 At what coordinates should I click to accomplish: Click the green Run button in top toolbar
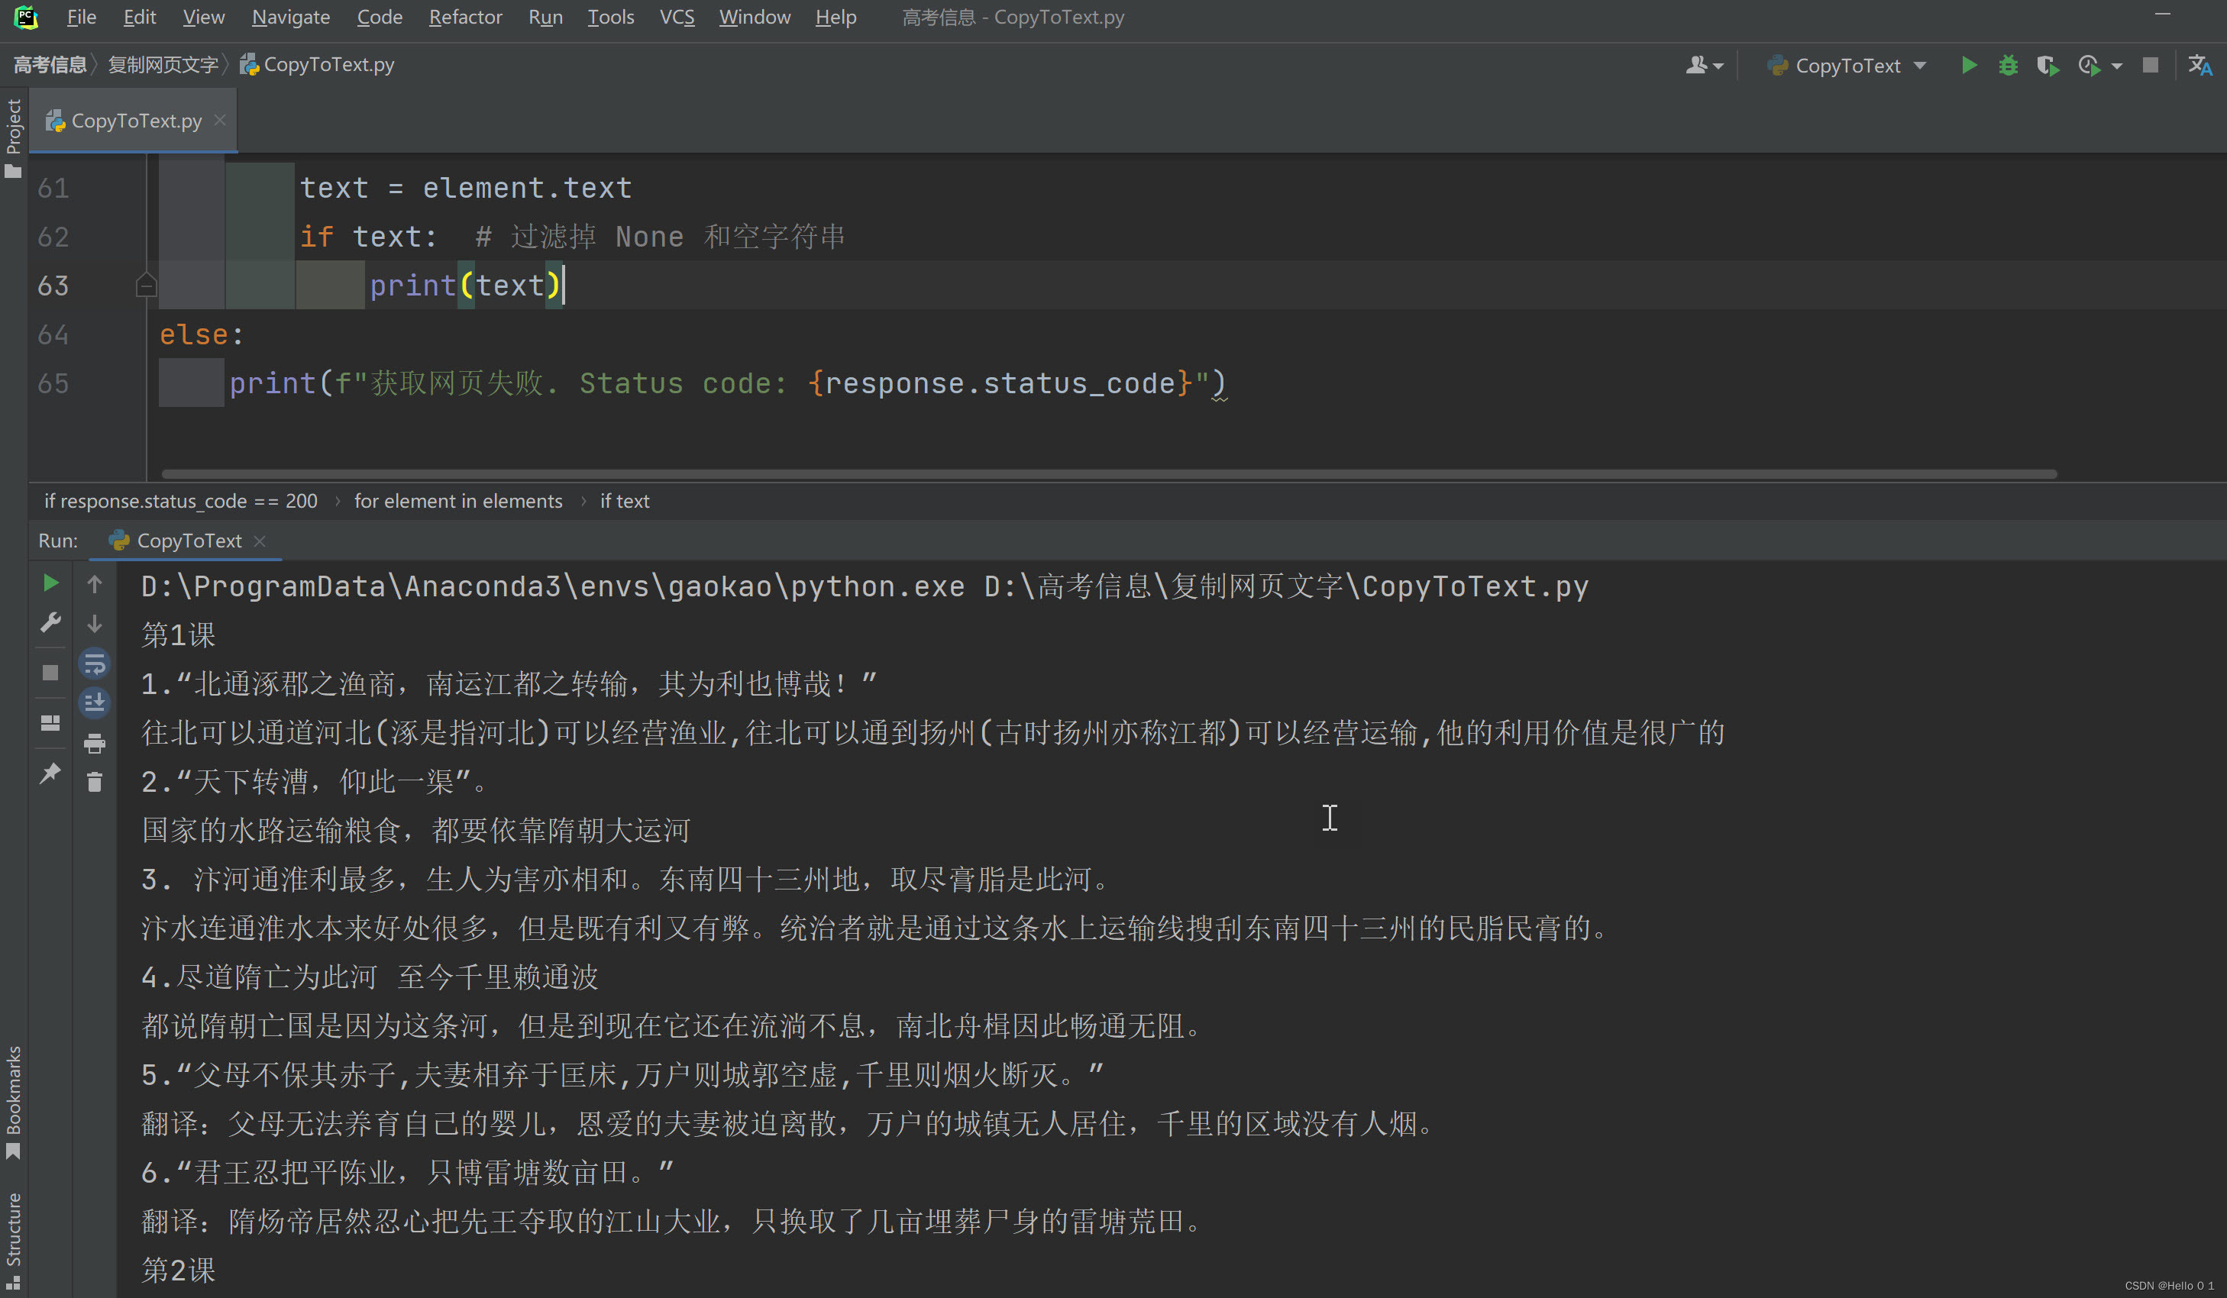coord(1969,66)
